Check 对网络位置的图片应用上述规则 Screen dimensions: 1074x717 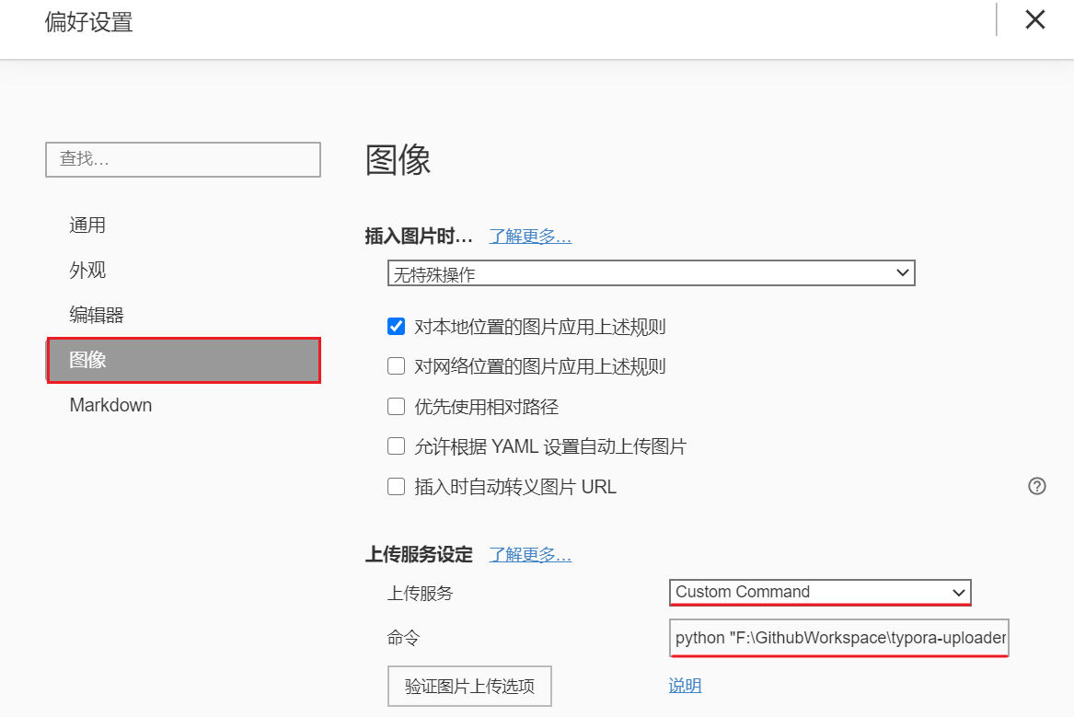[x=396, y=366]
